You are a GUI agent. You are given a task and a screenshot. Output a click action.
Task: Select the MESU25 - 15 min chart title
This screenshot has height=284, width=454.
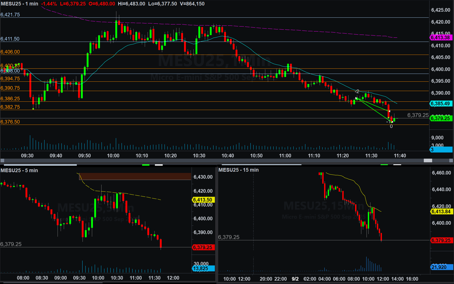tap(238, 170)
